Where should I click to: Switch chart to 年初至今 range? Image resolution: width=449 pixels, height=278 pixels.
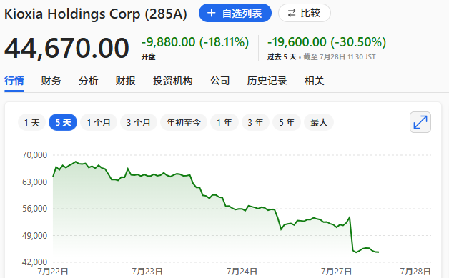[x=184, y=122]
